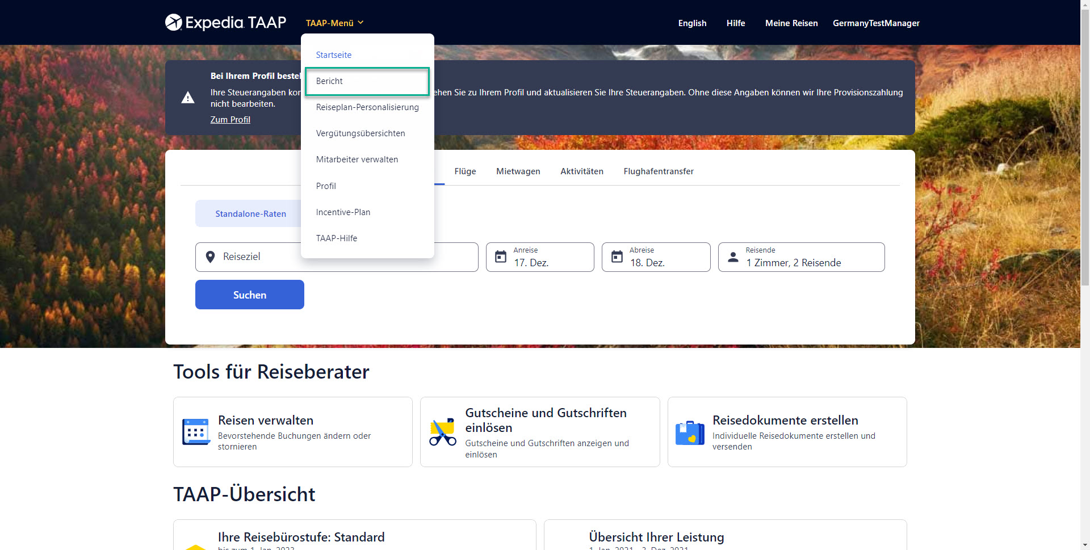The height and width of the screenshot is (550, 1090).
Task: Open the Anreise date picker
Action: (540, 257)
